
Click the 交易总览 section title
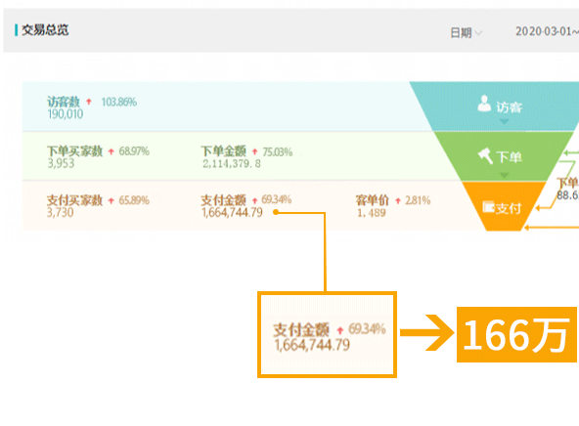pyautogui.click(x=45, y=30)
